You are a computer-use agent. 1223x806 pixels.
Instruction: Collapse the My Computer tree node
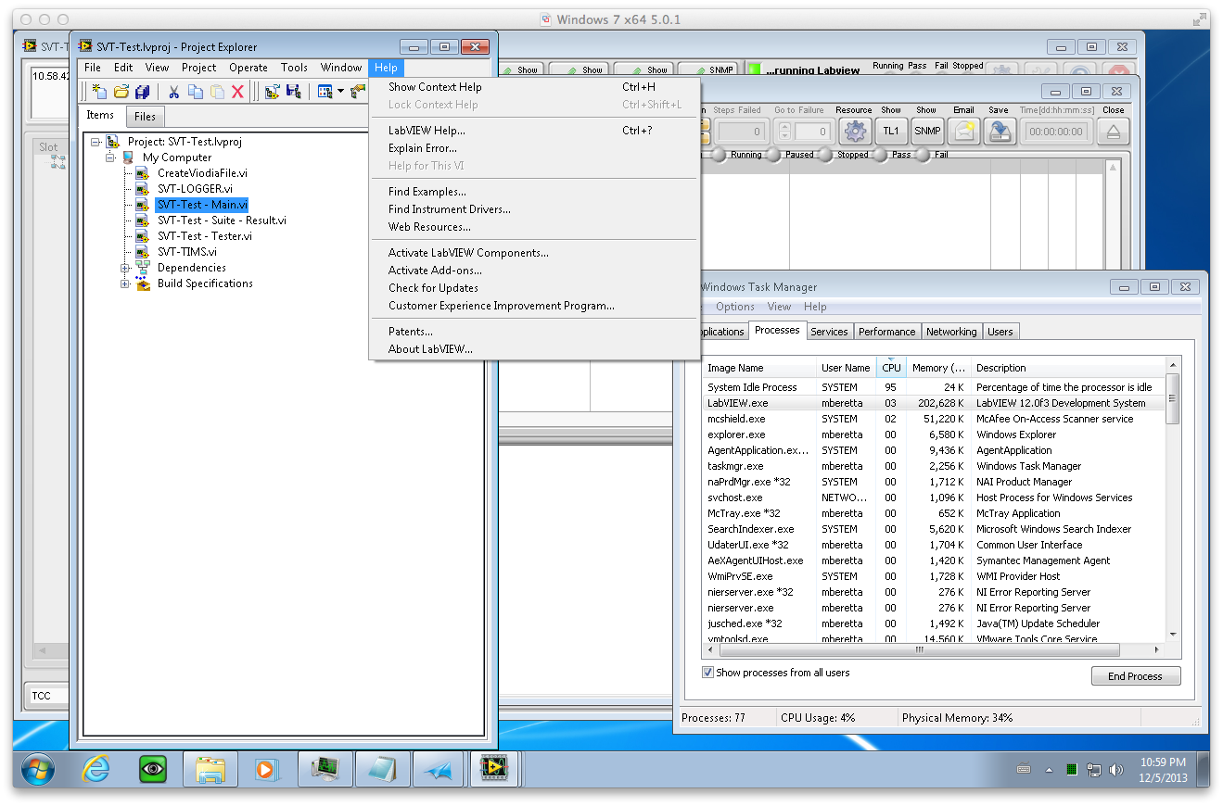(x=110, y=157)
